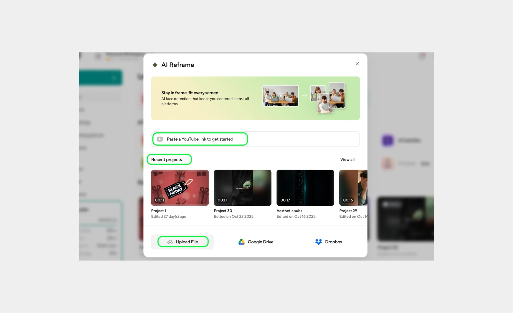Open the Project 29 thumbnail
Image resolution: width=513 pixels, height=313 pixels.
(x=353, y=188)
